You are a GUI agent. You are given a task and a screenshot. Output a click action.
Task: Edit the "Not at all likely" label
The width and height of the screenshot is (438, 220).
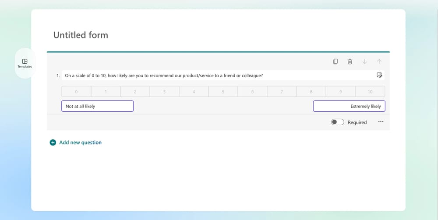tap(97, 106)
